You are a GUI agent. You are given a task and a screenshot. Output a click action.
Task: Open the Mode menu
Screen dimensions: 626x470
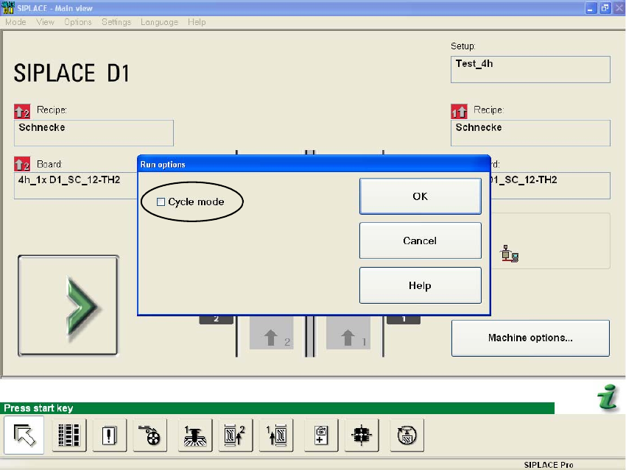(15, 22)
